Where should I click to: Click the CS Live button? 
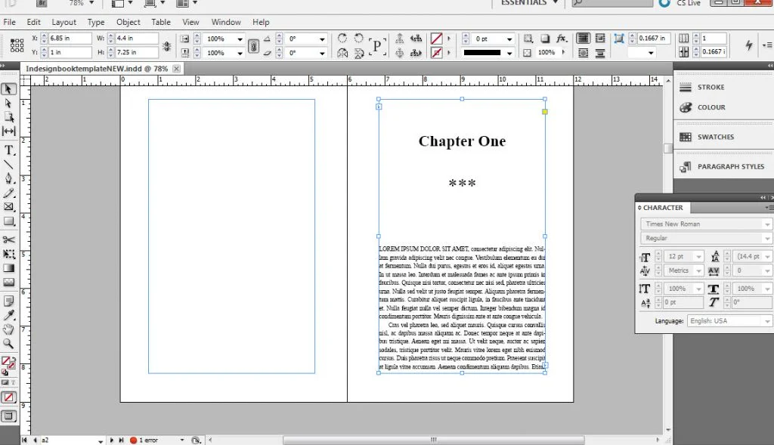tap(686, 4)
